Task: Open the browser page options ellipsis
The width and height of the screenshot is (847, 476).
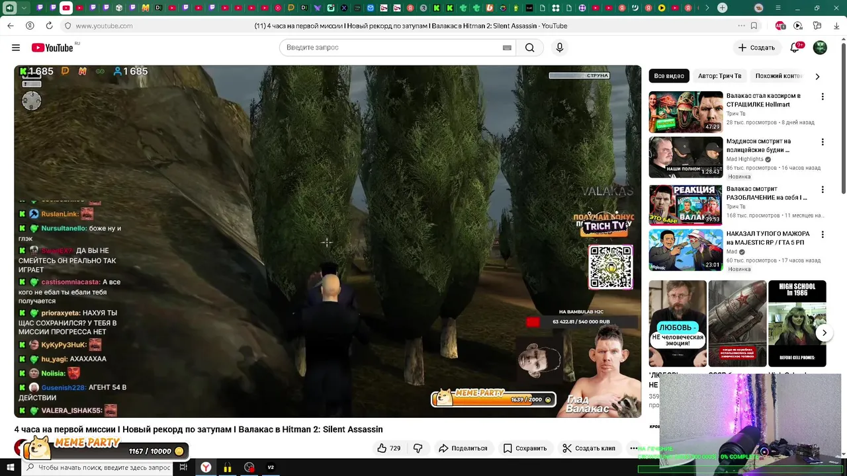Action: click(741, 26)
